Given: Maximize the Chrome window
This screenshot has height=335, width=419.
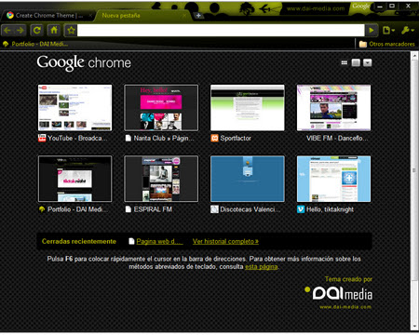Looking at the screenshot, I should tap(392, 7).
